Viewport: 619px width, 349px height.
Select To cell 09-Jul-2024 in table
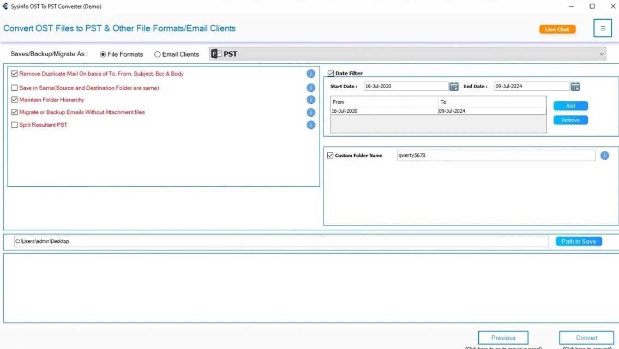(492, 111)
